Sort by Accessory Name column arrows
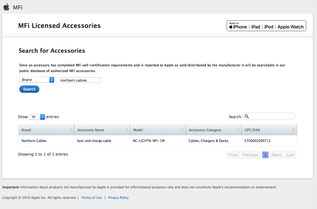The width and height of the screenshot is (317, 209). pos(126,130)
